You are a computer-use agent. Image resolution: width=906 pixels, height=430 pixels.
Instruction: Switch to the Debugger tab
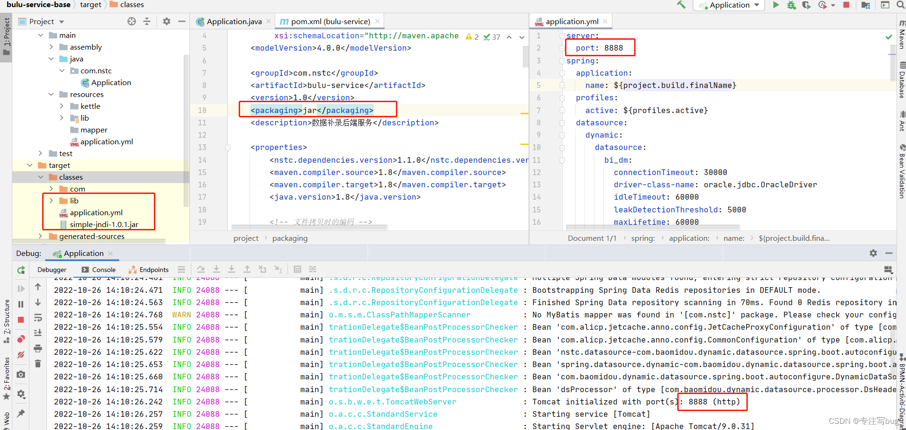tap(52, 270)
